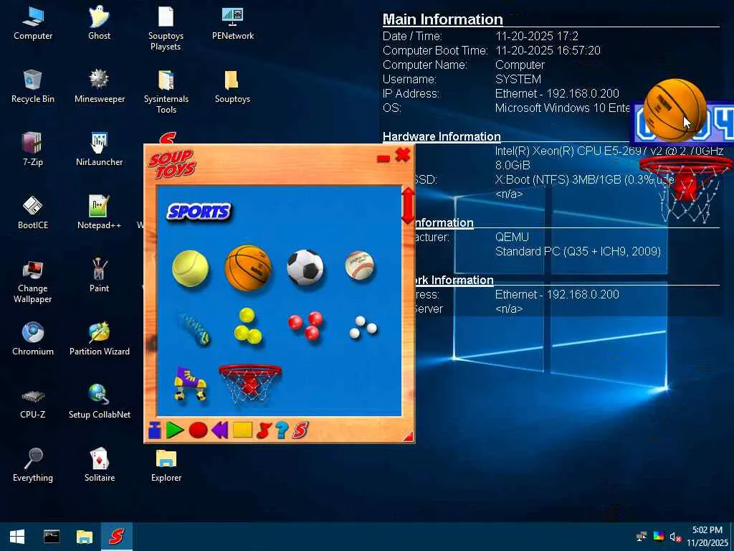This screenshot has width=734, height=551.
Task: Select the Notepad++ desktop icon
Action: (x=99, y=213)
